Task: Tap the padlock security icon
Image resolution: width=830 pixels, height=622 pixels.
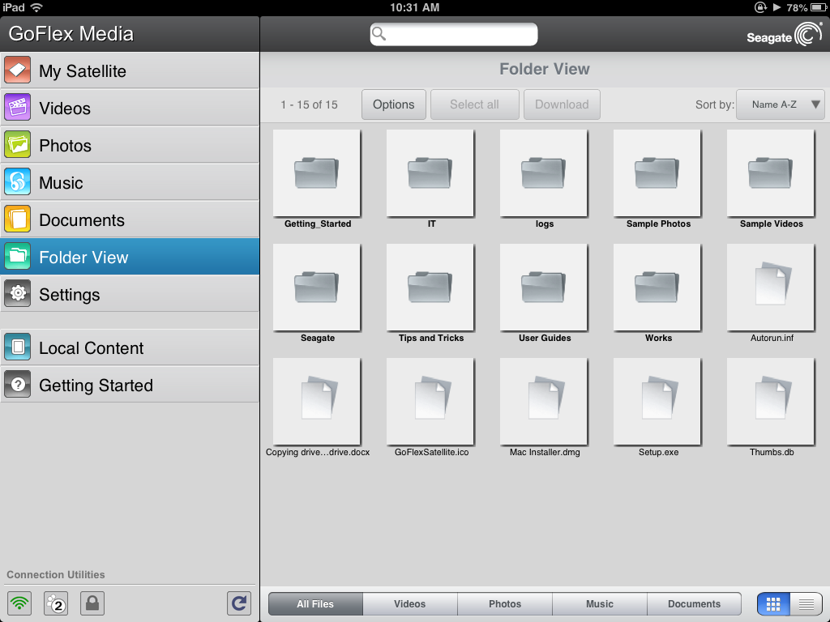Action: (x=92, y=603)
